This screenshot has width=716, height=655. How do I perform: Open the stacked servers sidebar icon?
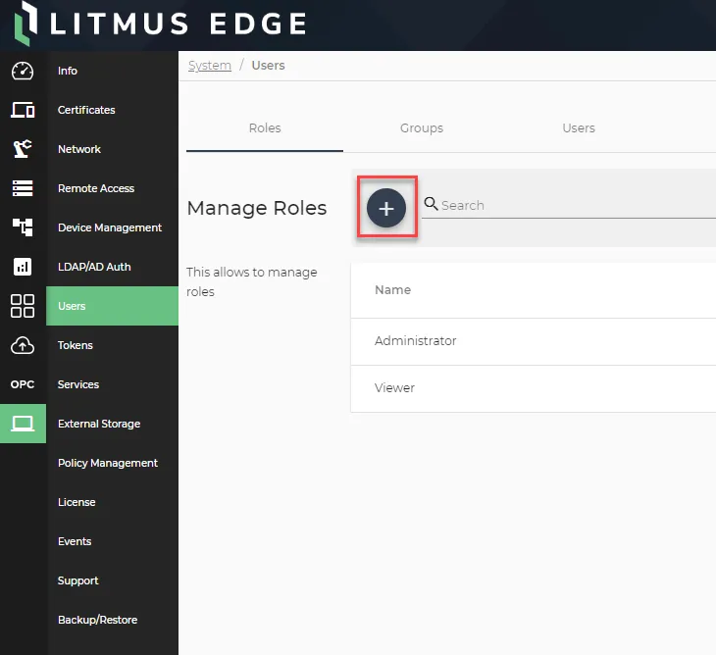[x=23, y=188]
